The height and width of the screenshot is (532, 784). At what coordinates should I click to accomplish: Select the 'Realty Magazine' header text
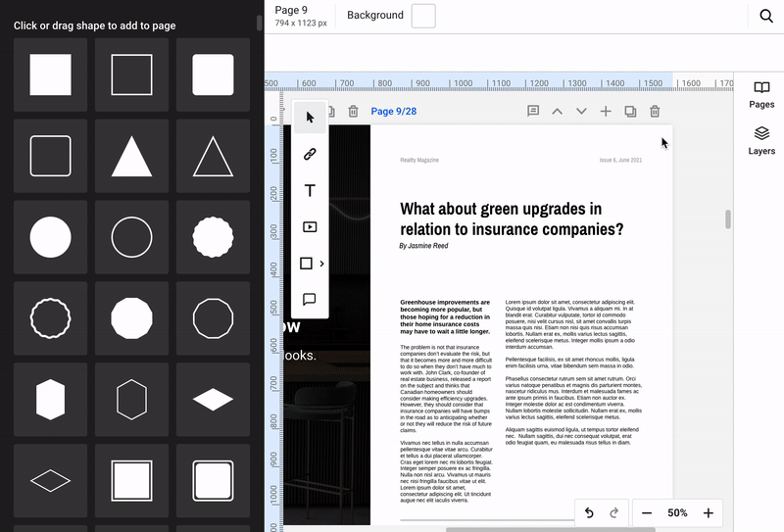419,160
